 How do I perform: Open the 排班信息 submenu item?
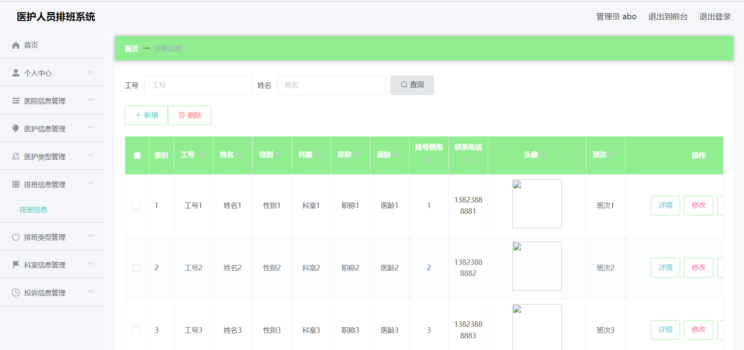point(33,210)
